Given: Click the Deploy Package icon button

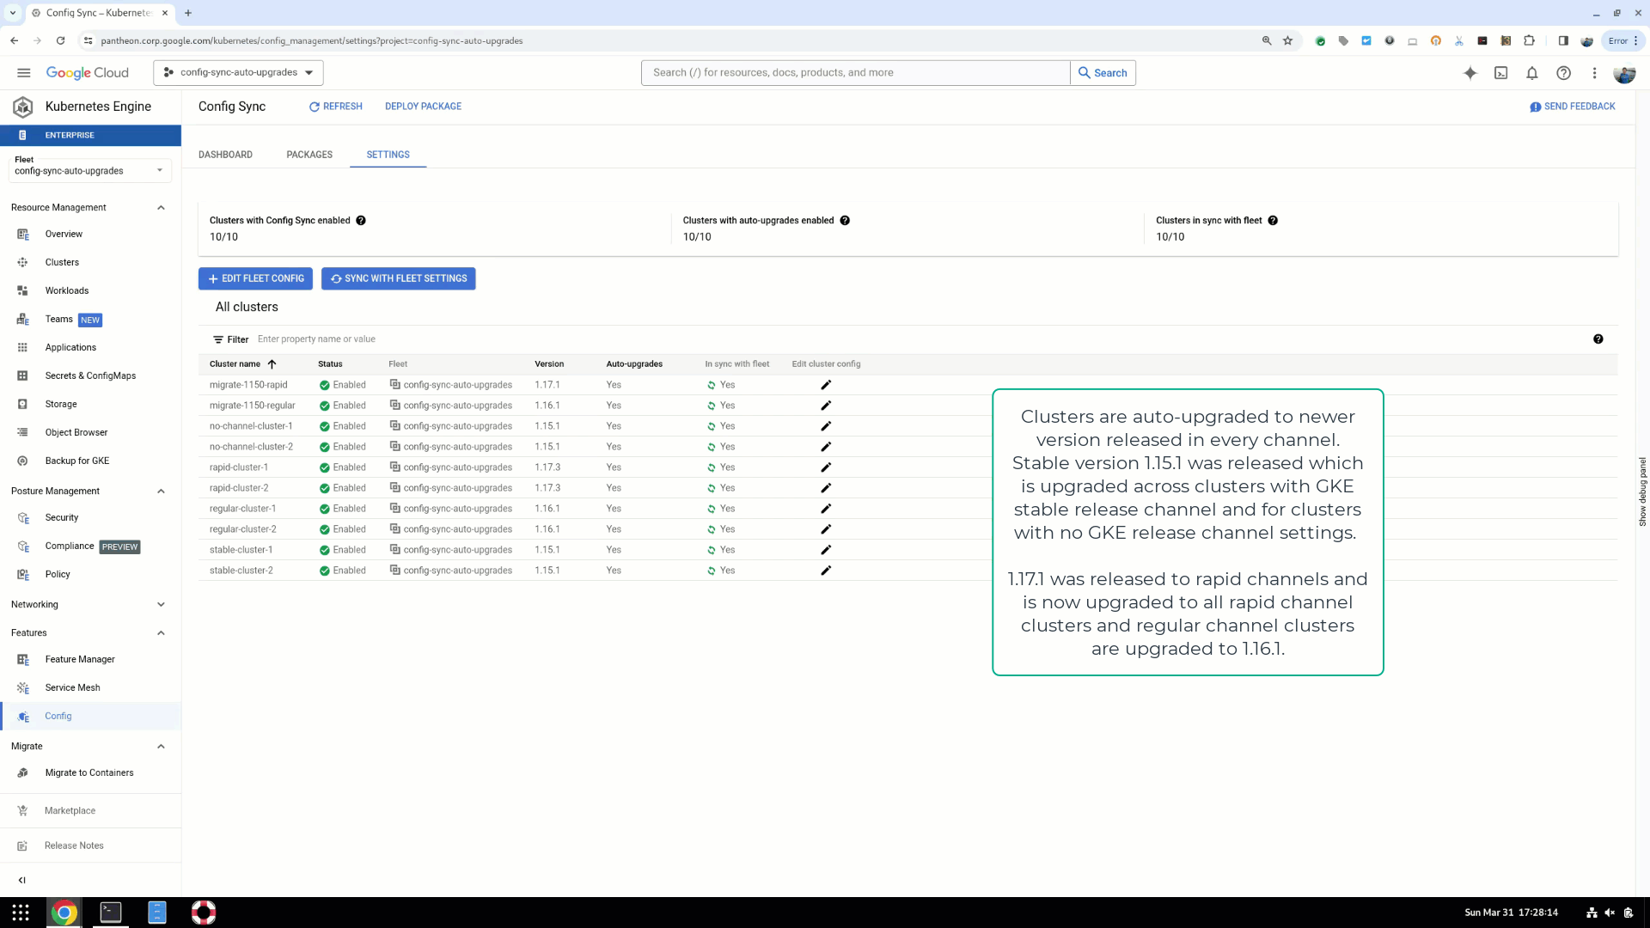Looking at the screenshot, I should (x=424, y=106).
